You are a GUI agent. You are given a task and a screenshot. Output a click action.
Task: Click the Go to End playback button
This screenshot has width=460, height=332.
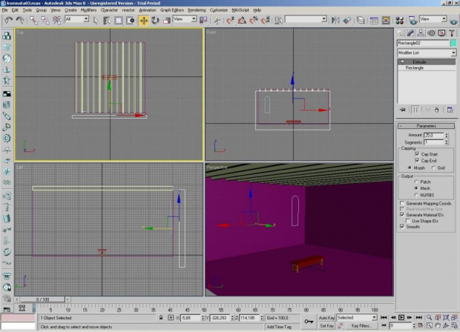coord(419,317)
